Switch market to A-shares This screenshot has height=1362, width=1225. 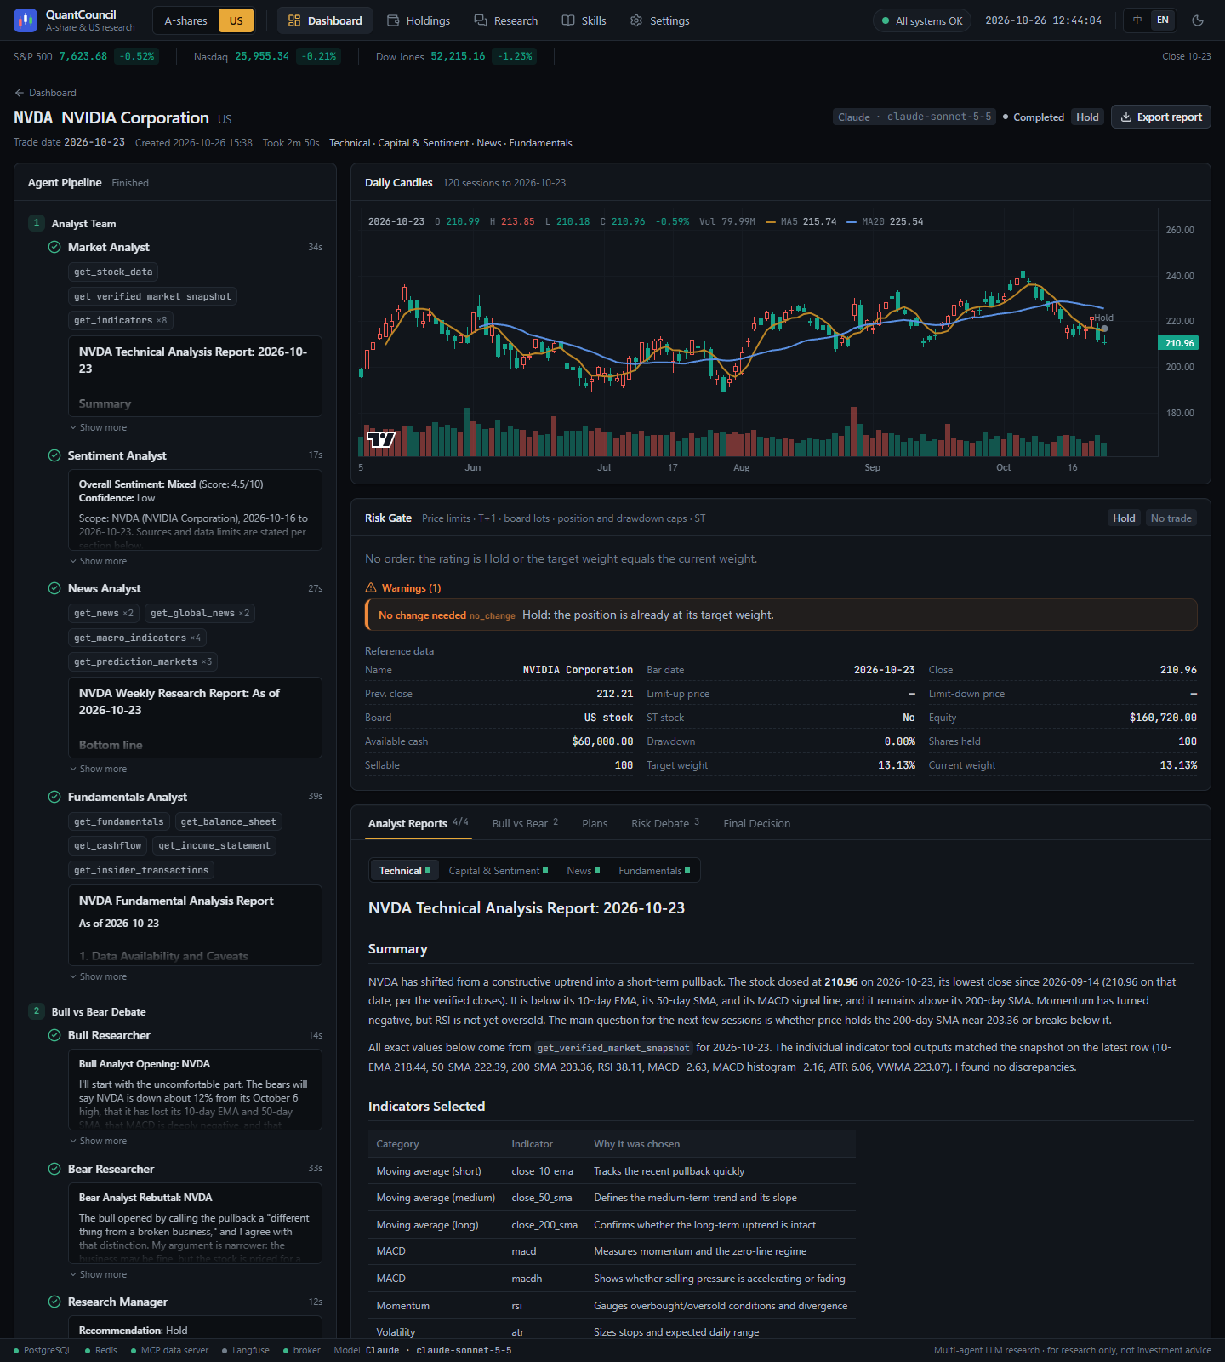coord(185,20)
